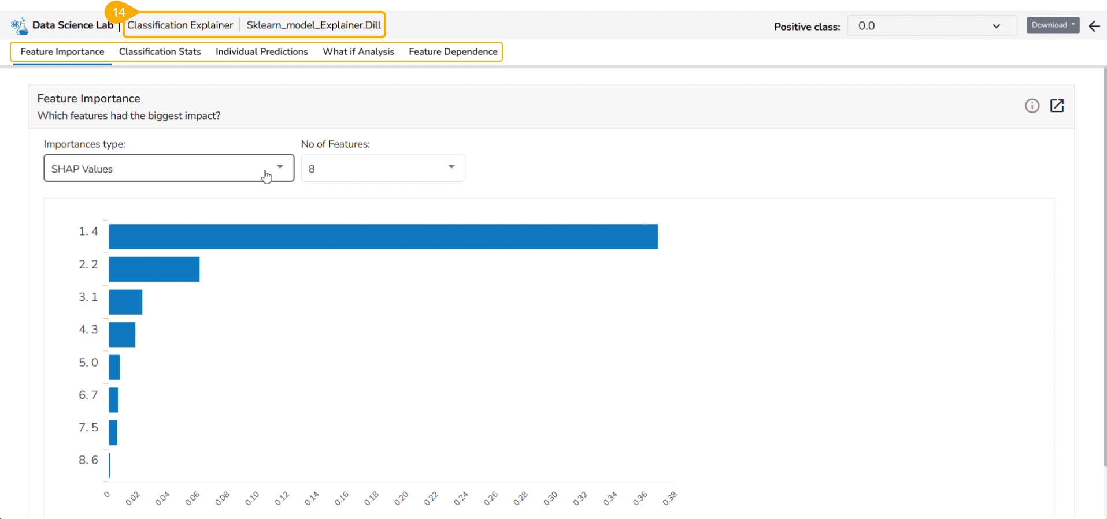Click the Sklearn_model_Explainer.Dill file name
The width and height of the screenshot is (1107, 519).
[x=313, y=25]
